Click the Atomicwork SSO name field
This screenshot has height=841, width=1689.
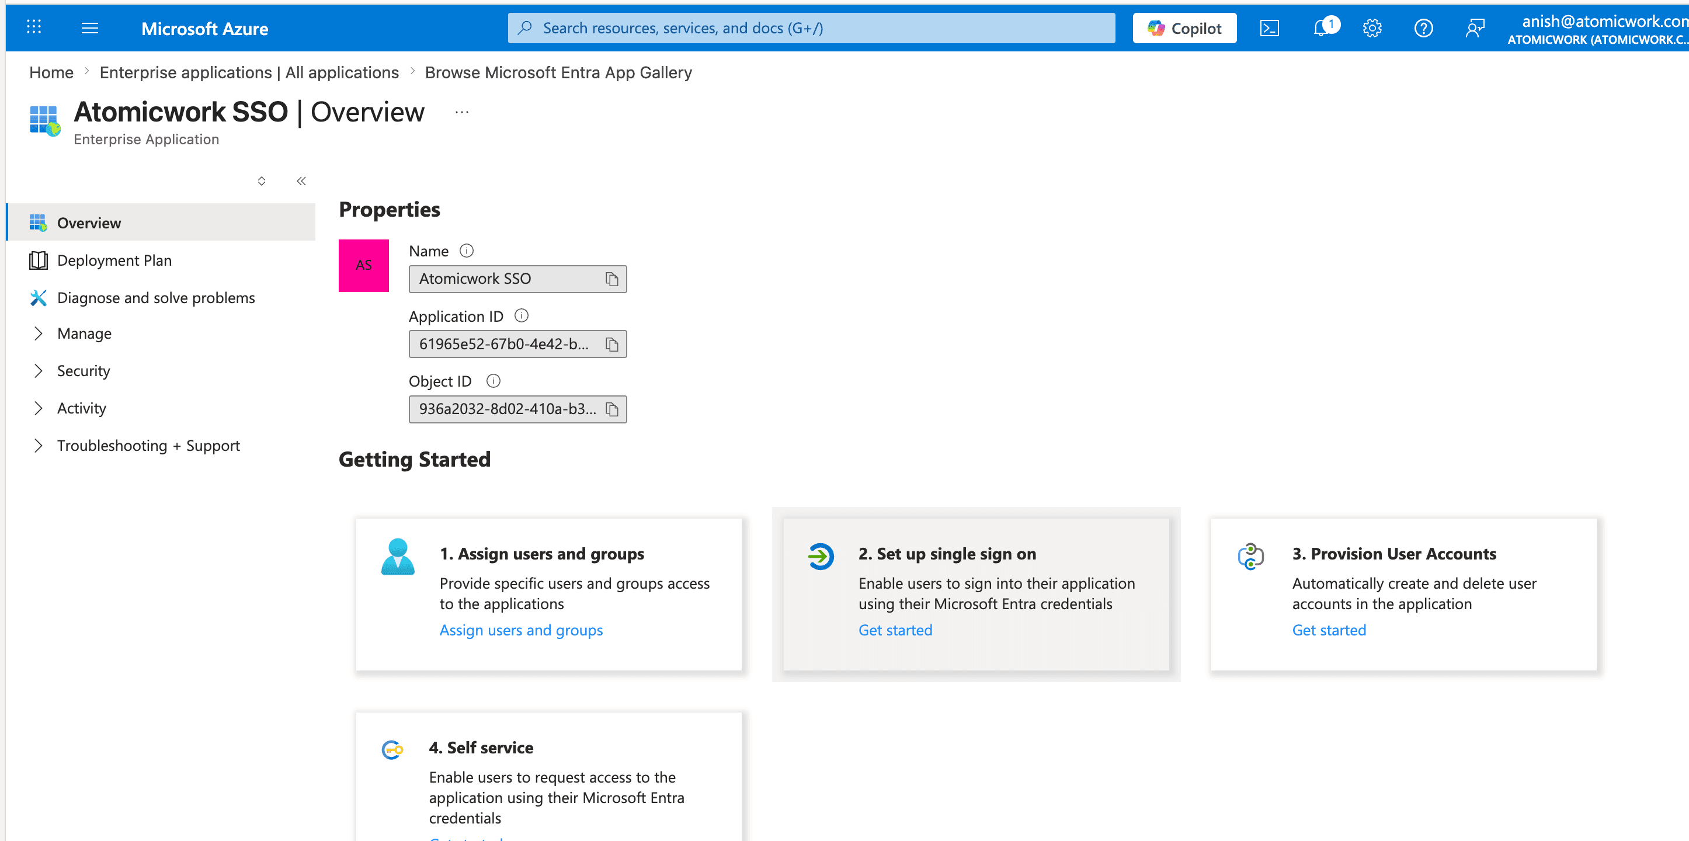pyautogui.click(x=518, y=279)
